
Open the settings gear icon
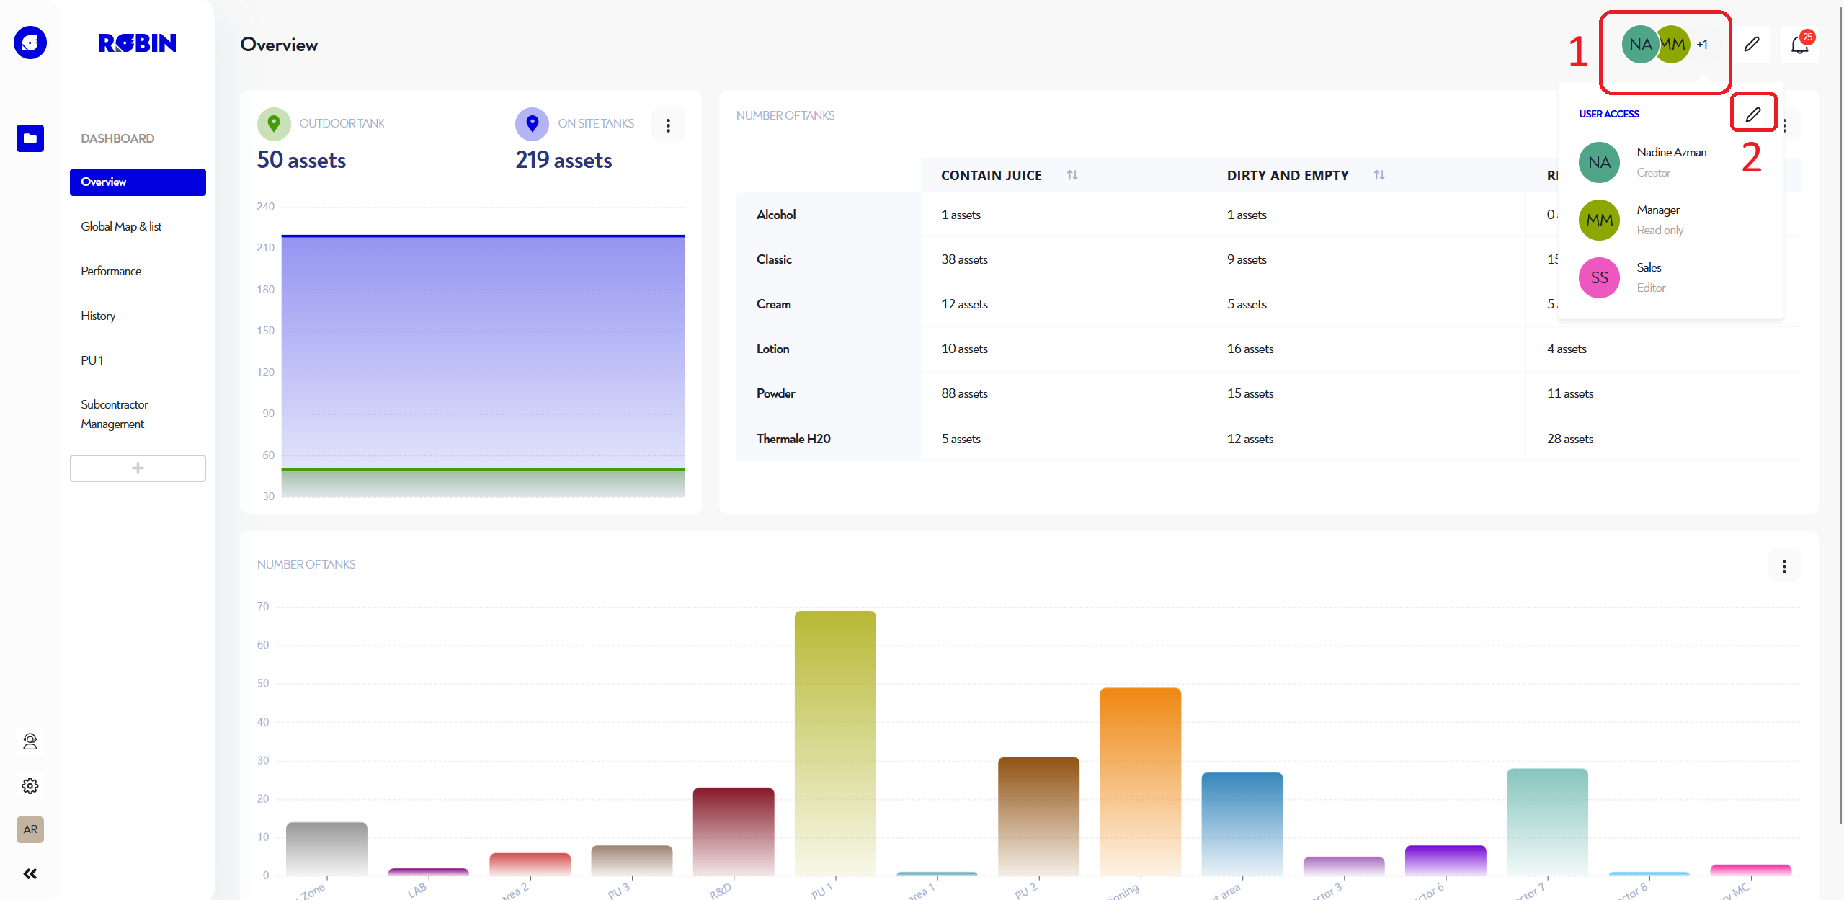30,785
